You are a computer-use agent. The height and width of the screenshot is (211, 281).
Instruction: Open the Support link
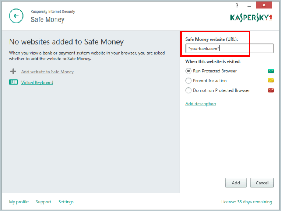(43, 202)
